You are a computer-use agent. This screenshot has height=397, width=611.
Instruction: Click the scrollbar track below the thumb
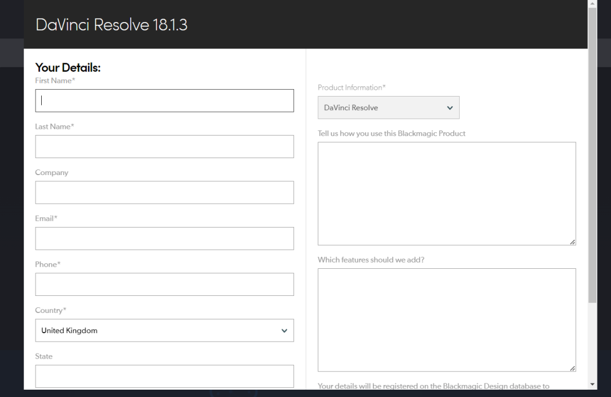click(592, 341)
